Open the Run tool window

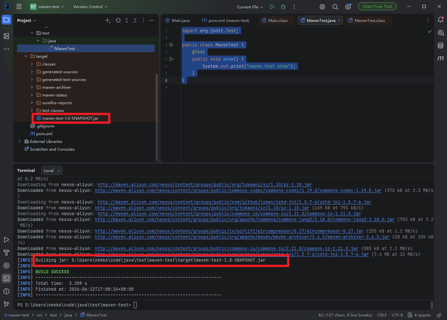pyautogui.click(x=6, y=240)
